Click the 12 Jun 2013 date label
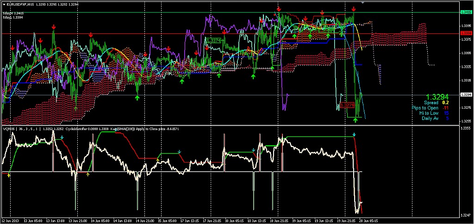The image size is (474, 224). click(10, 221)
